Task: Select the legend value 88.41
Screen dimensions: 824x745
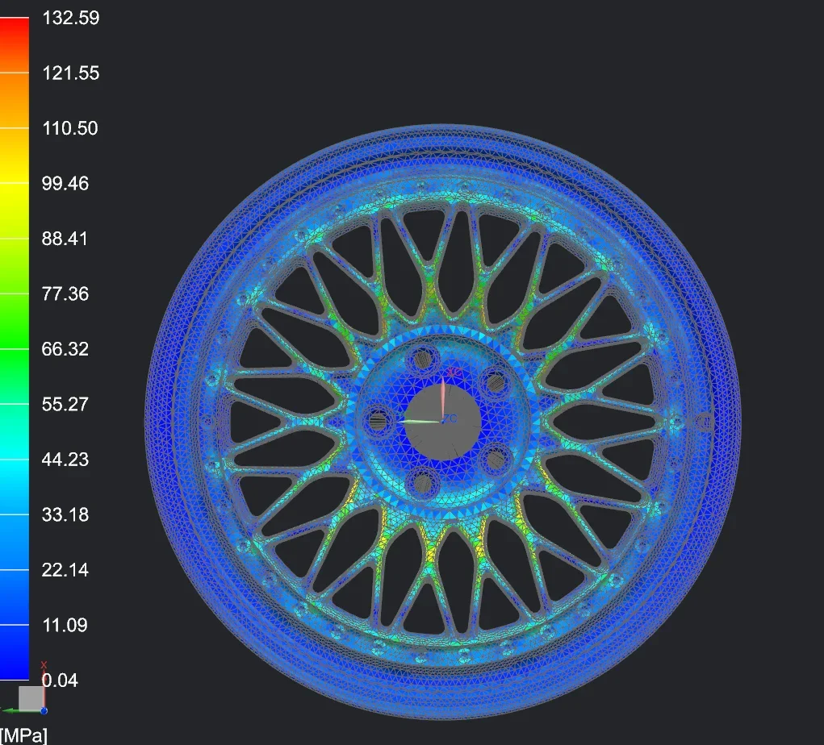Action: pos(65,239)
